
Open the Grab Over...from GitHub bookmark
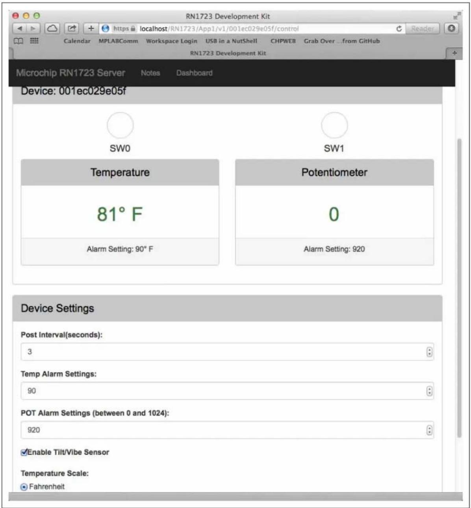(x=341, y=41)
